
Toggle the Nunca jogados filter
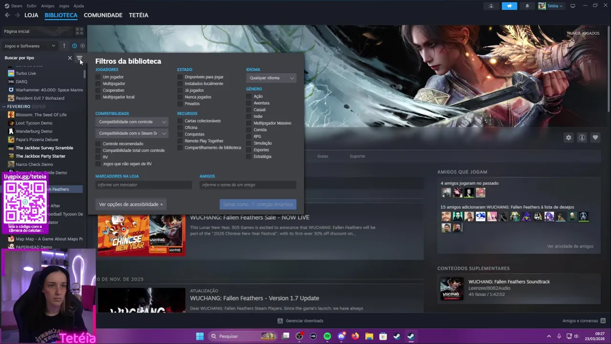180,97
